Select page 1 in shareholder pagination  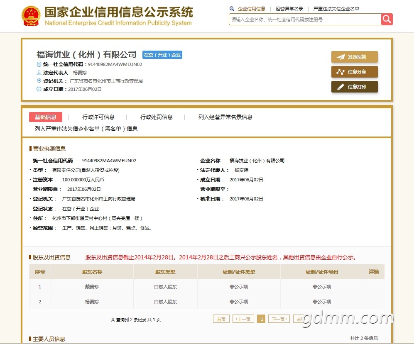pos(261,319)
